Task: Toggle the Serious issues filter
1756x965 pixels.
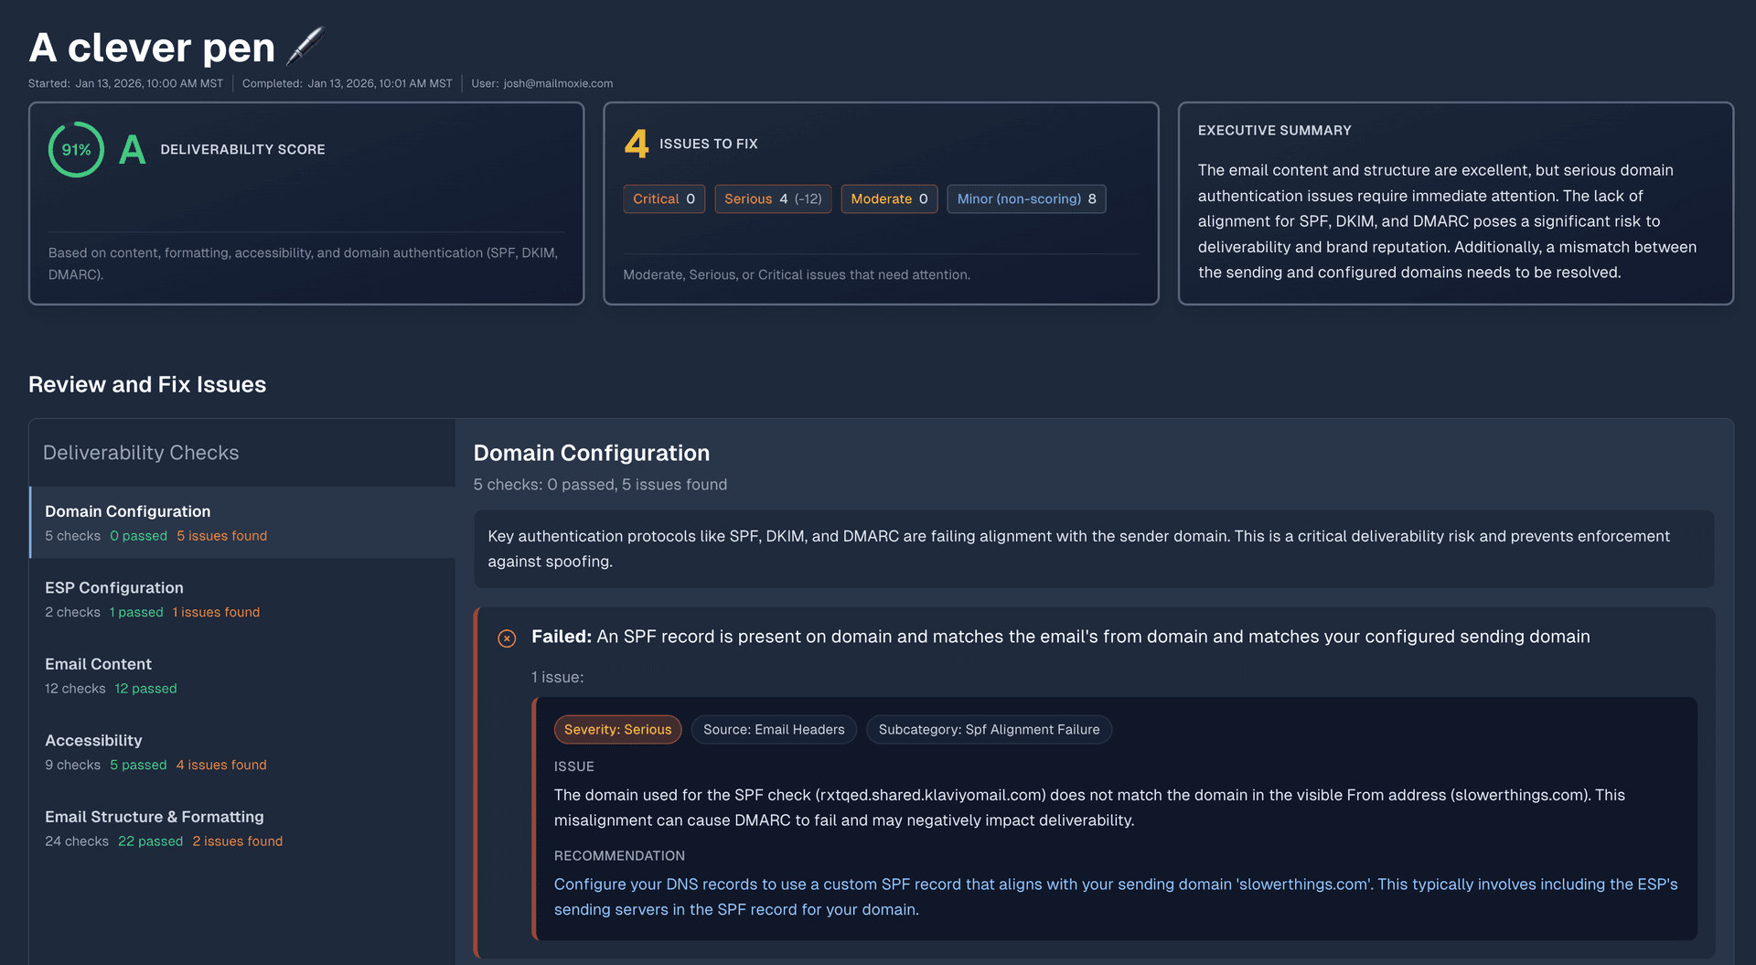Action: click(772, 198)
